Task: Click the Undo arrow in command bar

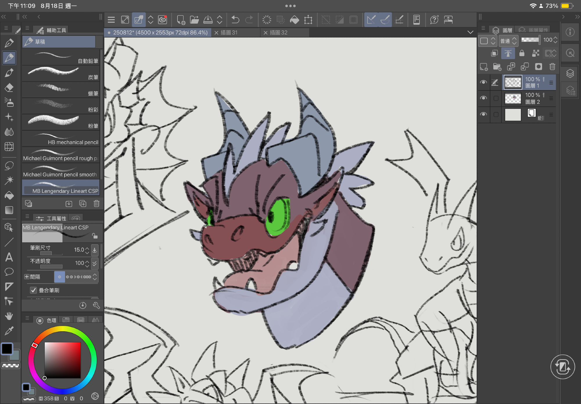Action: pyautogui.click(x=235, y=20)
